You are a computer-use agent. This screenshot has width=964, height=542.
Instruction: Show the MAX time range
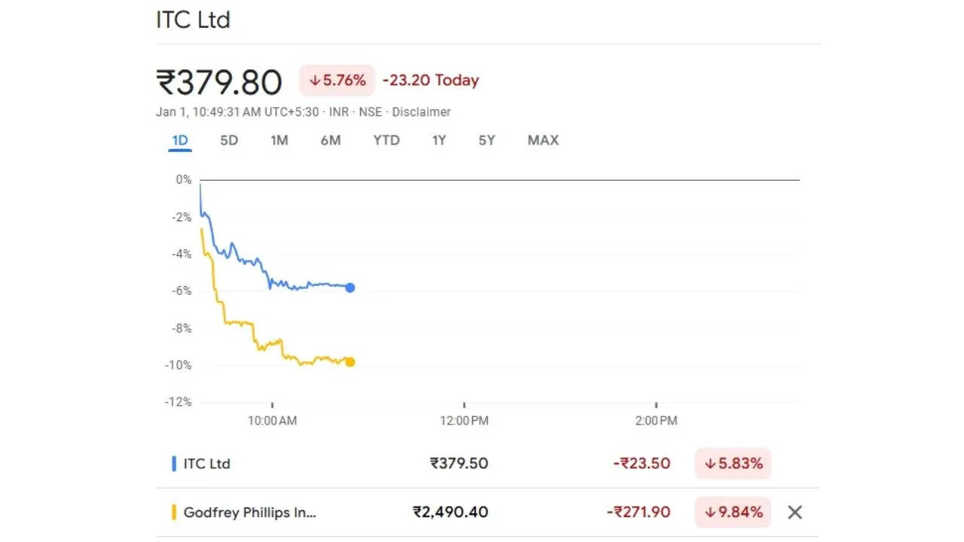click(x=543, y=141)
